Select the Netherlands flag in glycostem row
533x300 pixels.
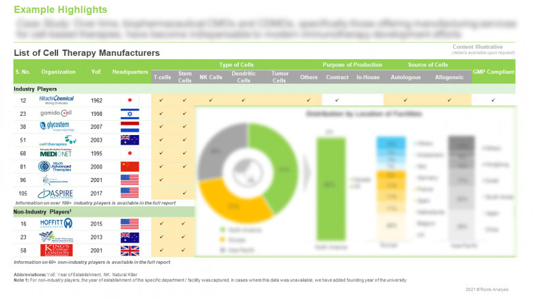pos(130,126)
